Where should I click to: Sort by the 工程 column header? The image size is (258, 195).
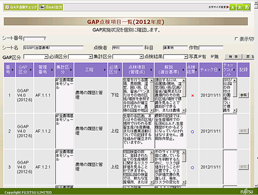click(x=91, y=70)
